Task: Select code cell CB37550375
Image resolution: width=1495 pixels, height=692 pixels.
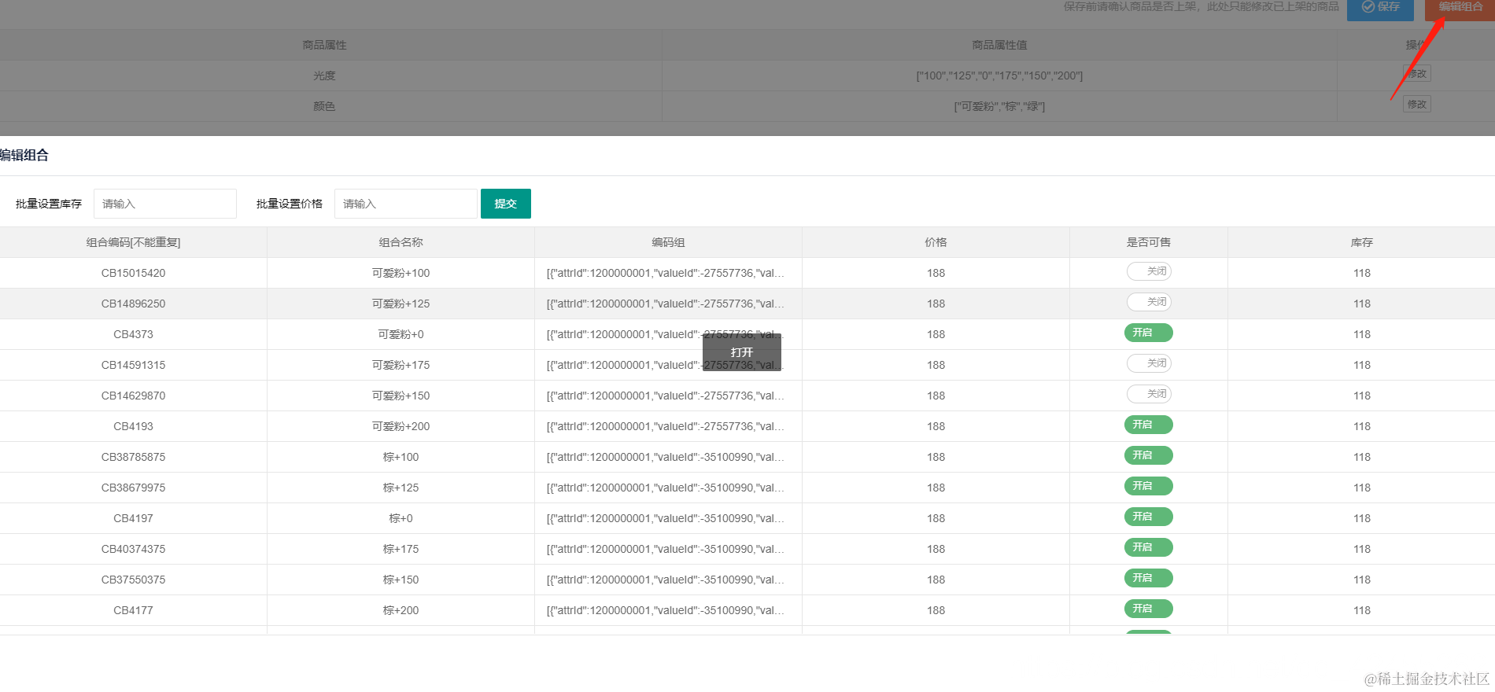Action: (134, 580)
